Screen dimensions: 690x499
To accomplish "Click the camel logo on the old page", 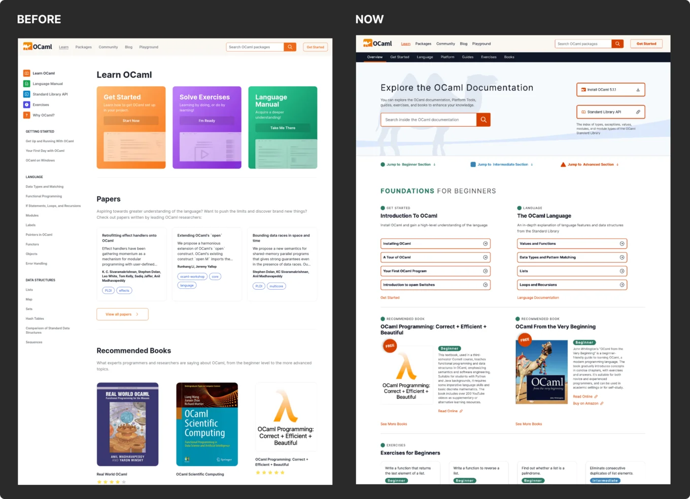I will tap(28, 46).
